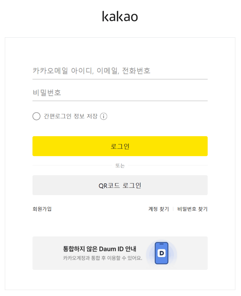Screen dimensions: 241x296
Task: Open the 비밀번호 찾기 link
Action: coord(192,209)
